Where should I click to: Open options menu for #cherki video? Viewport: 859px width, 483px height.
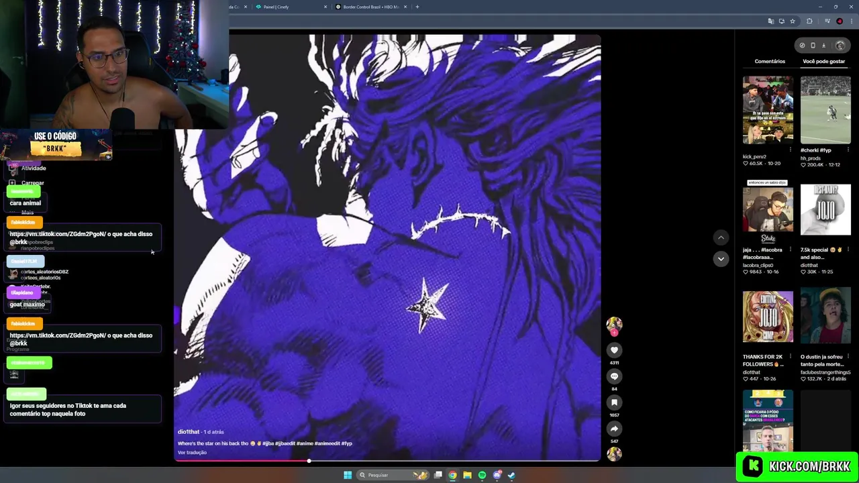[848, 150]
